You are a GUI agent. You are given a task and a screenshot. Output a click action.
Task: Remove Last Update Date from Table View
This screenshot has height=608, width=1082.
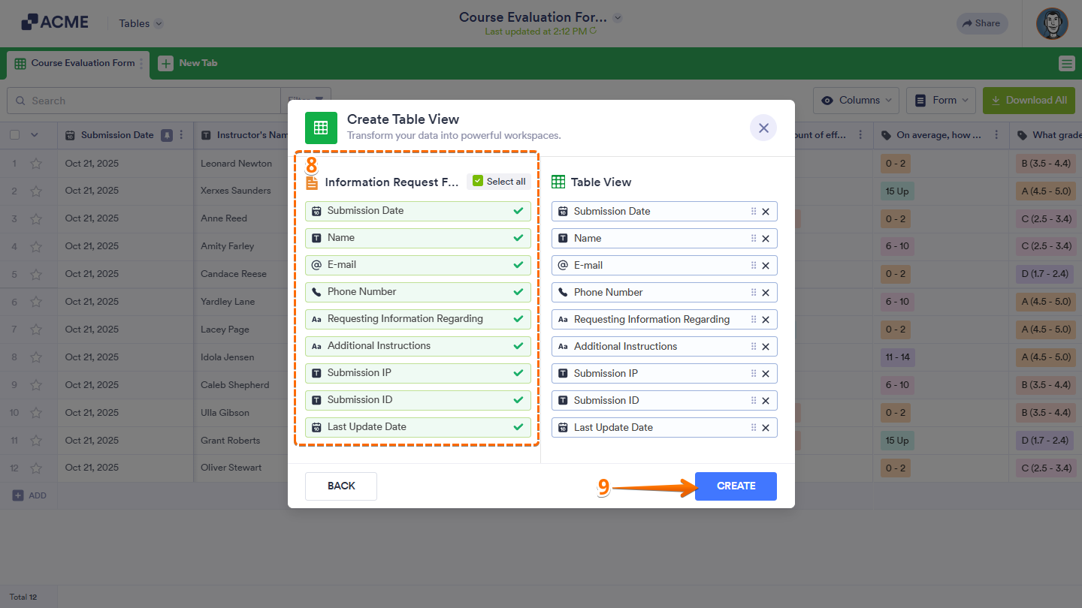tap(766, 428)
